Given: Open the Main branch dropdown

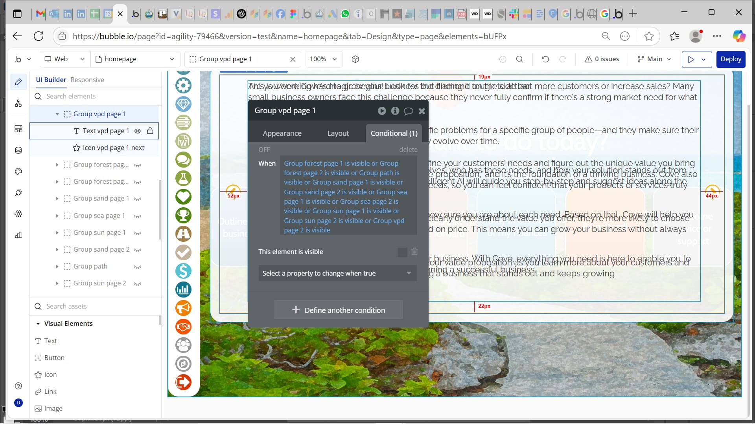Looking at the screenshot, I should tap(654, 59).
